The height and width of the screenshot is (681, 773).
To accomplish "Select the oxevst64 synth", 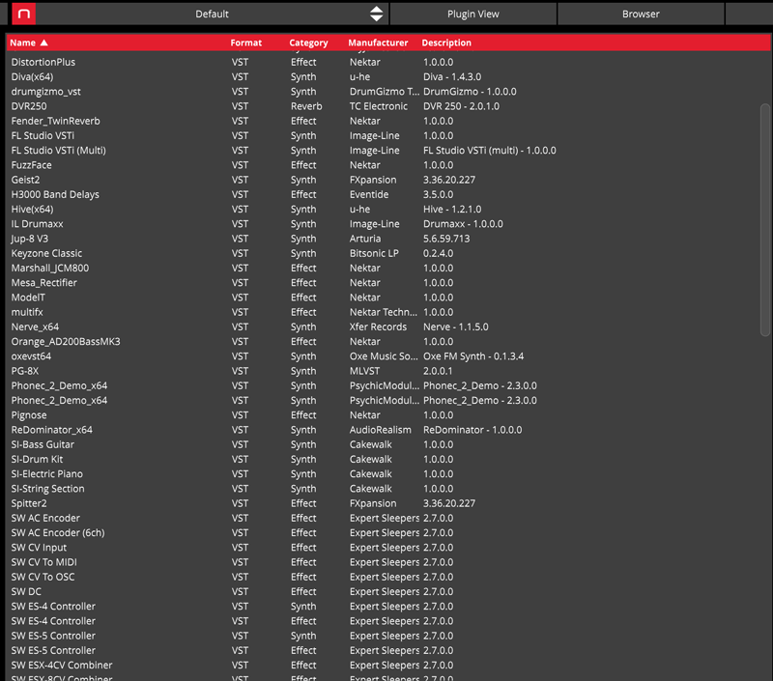I will 388,356.
